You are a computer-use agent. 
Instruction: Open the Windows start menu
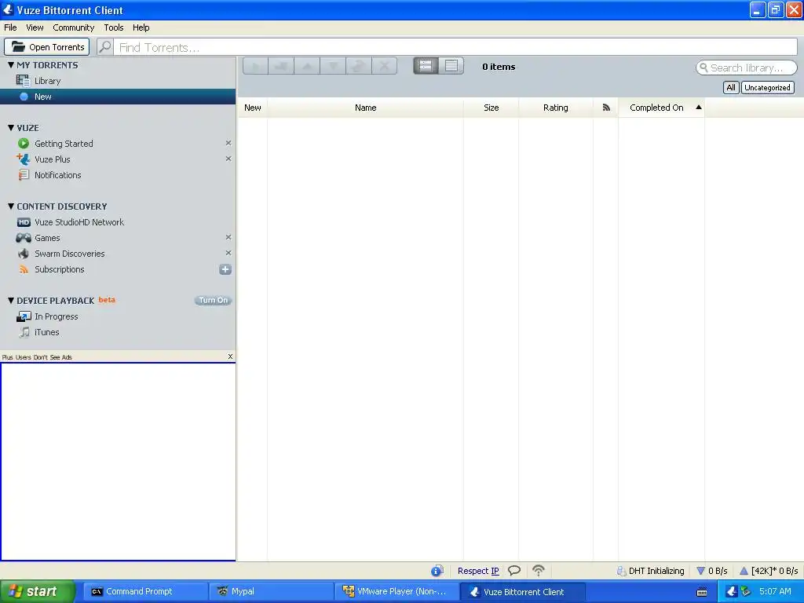pos(37,592)
